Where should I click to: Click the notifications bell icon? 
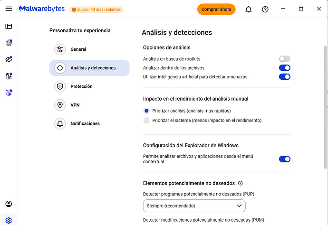(248, 9)
